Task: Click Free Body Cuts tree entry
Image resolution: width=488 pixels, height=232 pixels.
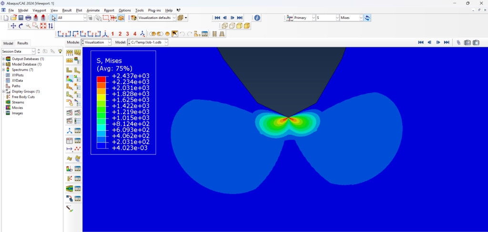Action: click(x=23, y=97)
